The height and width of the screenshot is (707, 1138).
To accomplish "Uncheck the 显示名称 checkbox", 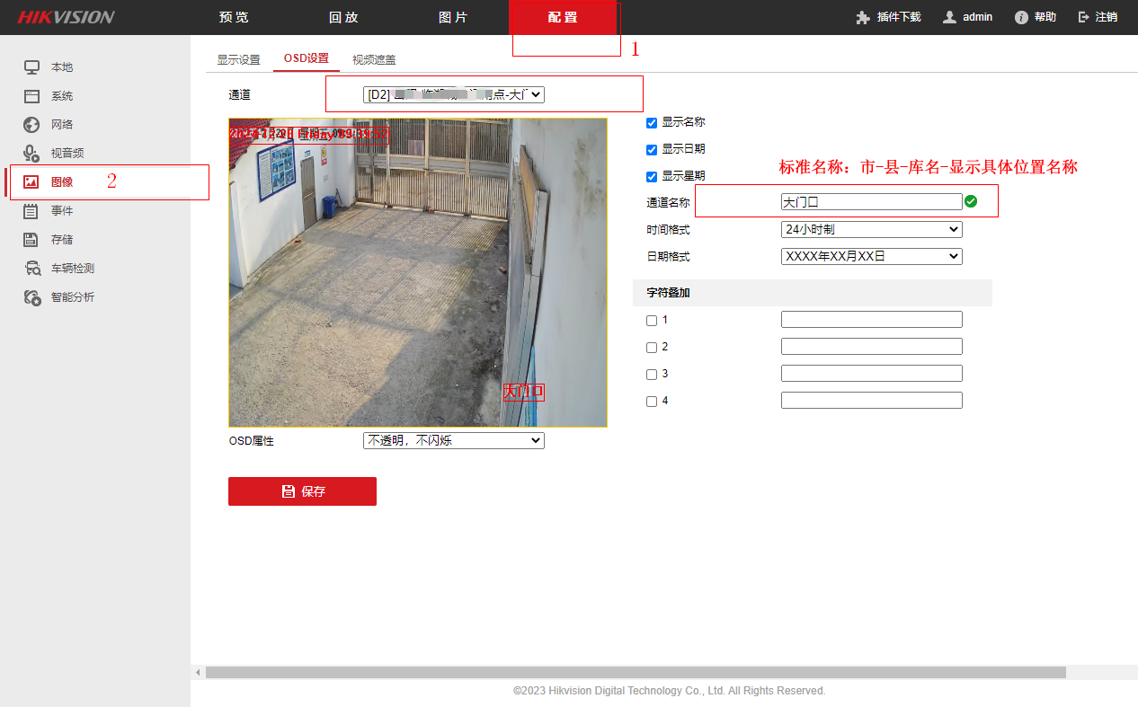I will coord(652,123).
